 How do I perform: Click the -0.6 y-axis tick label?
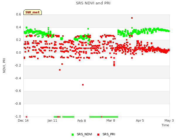pyautogui.click(x=18, y=91)
